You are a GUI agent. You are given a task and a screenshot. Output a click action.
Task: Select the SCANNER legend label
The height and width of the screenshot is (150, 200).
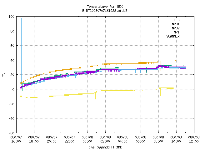coord(173,36)
